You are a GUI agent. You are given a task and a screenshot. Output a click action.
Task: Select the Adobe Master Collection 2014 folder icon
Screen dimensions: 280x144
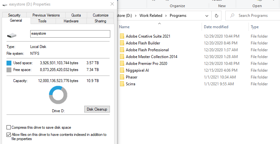click(x=122, y=57)
